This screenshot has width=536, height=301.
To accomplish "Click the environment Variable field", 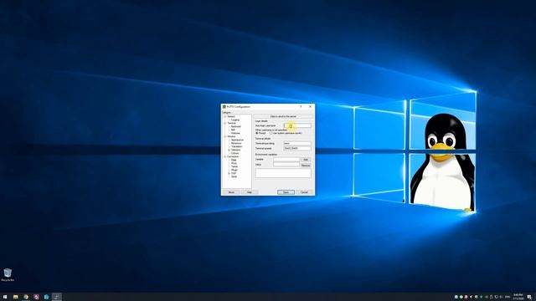I will (x=286, y=160).
